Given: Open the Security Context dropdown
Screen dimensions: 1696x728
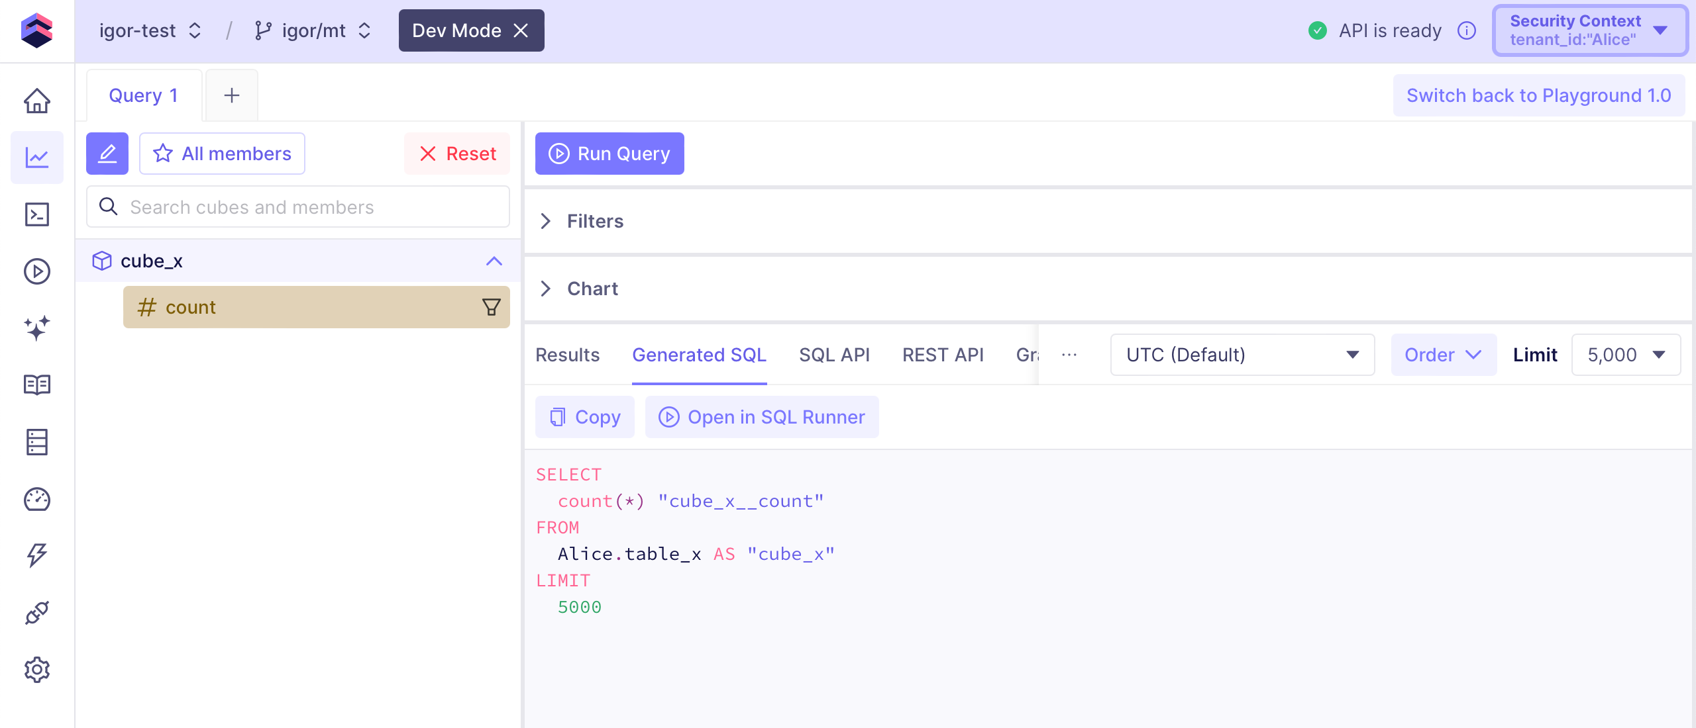Looking at the screenshot, I should pos(1589,30).
